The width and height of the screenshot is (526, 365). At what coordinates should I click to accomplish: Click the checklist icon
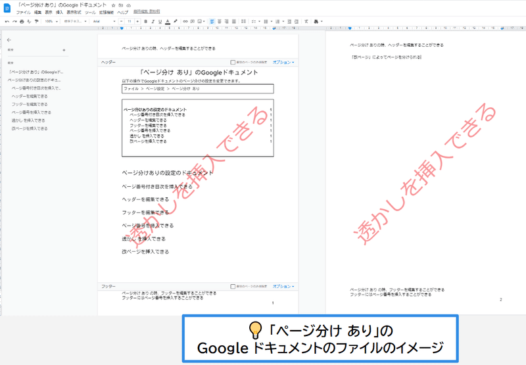[x=254, y=22]
